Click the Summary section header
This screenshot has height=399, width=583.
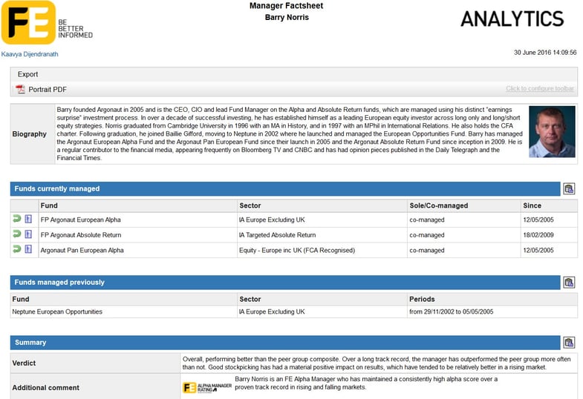285,343
